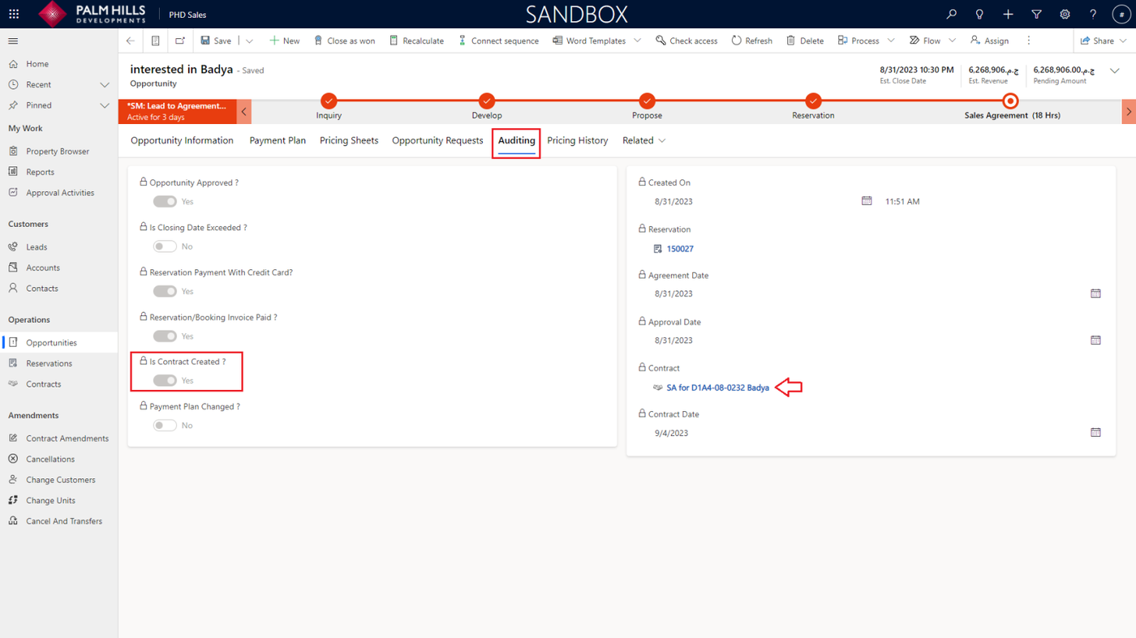The width and height of the screenshot is (1136, 638).
Task: Toggle Payment Plan Changed switch
Action: [165, 426]
